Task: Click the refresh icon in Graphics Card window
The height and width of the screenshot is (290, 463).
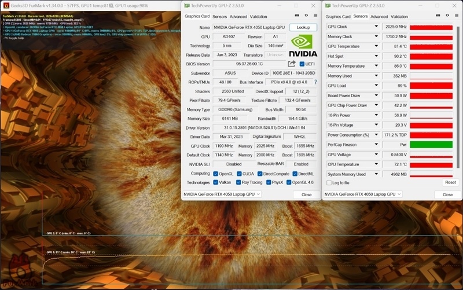Action: 306,16
